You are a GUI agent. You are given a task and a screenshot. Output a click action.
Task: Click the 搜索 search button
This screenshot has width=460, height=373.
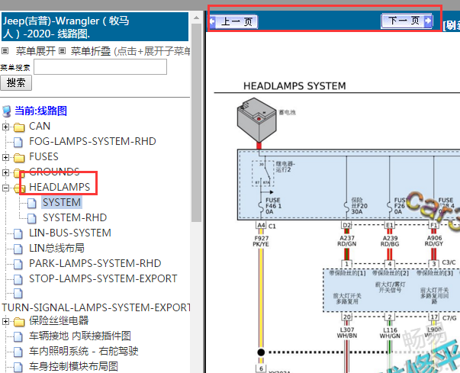[x=16, y=82]
